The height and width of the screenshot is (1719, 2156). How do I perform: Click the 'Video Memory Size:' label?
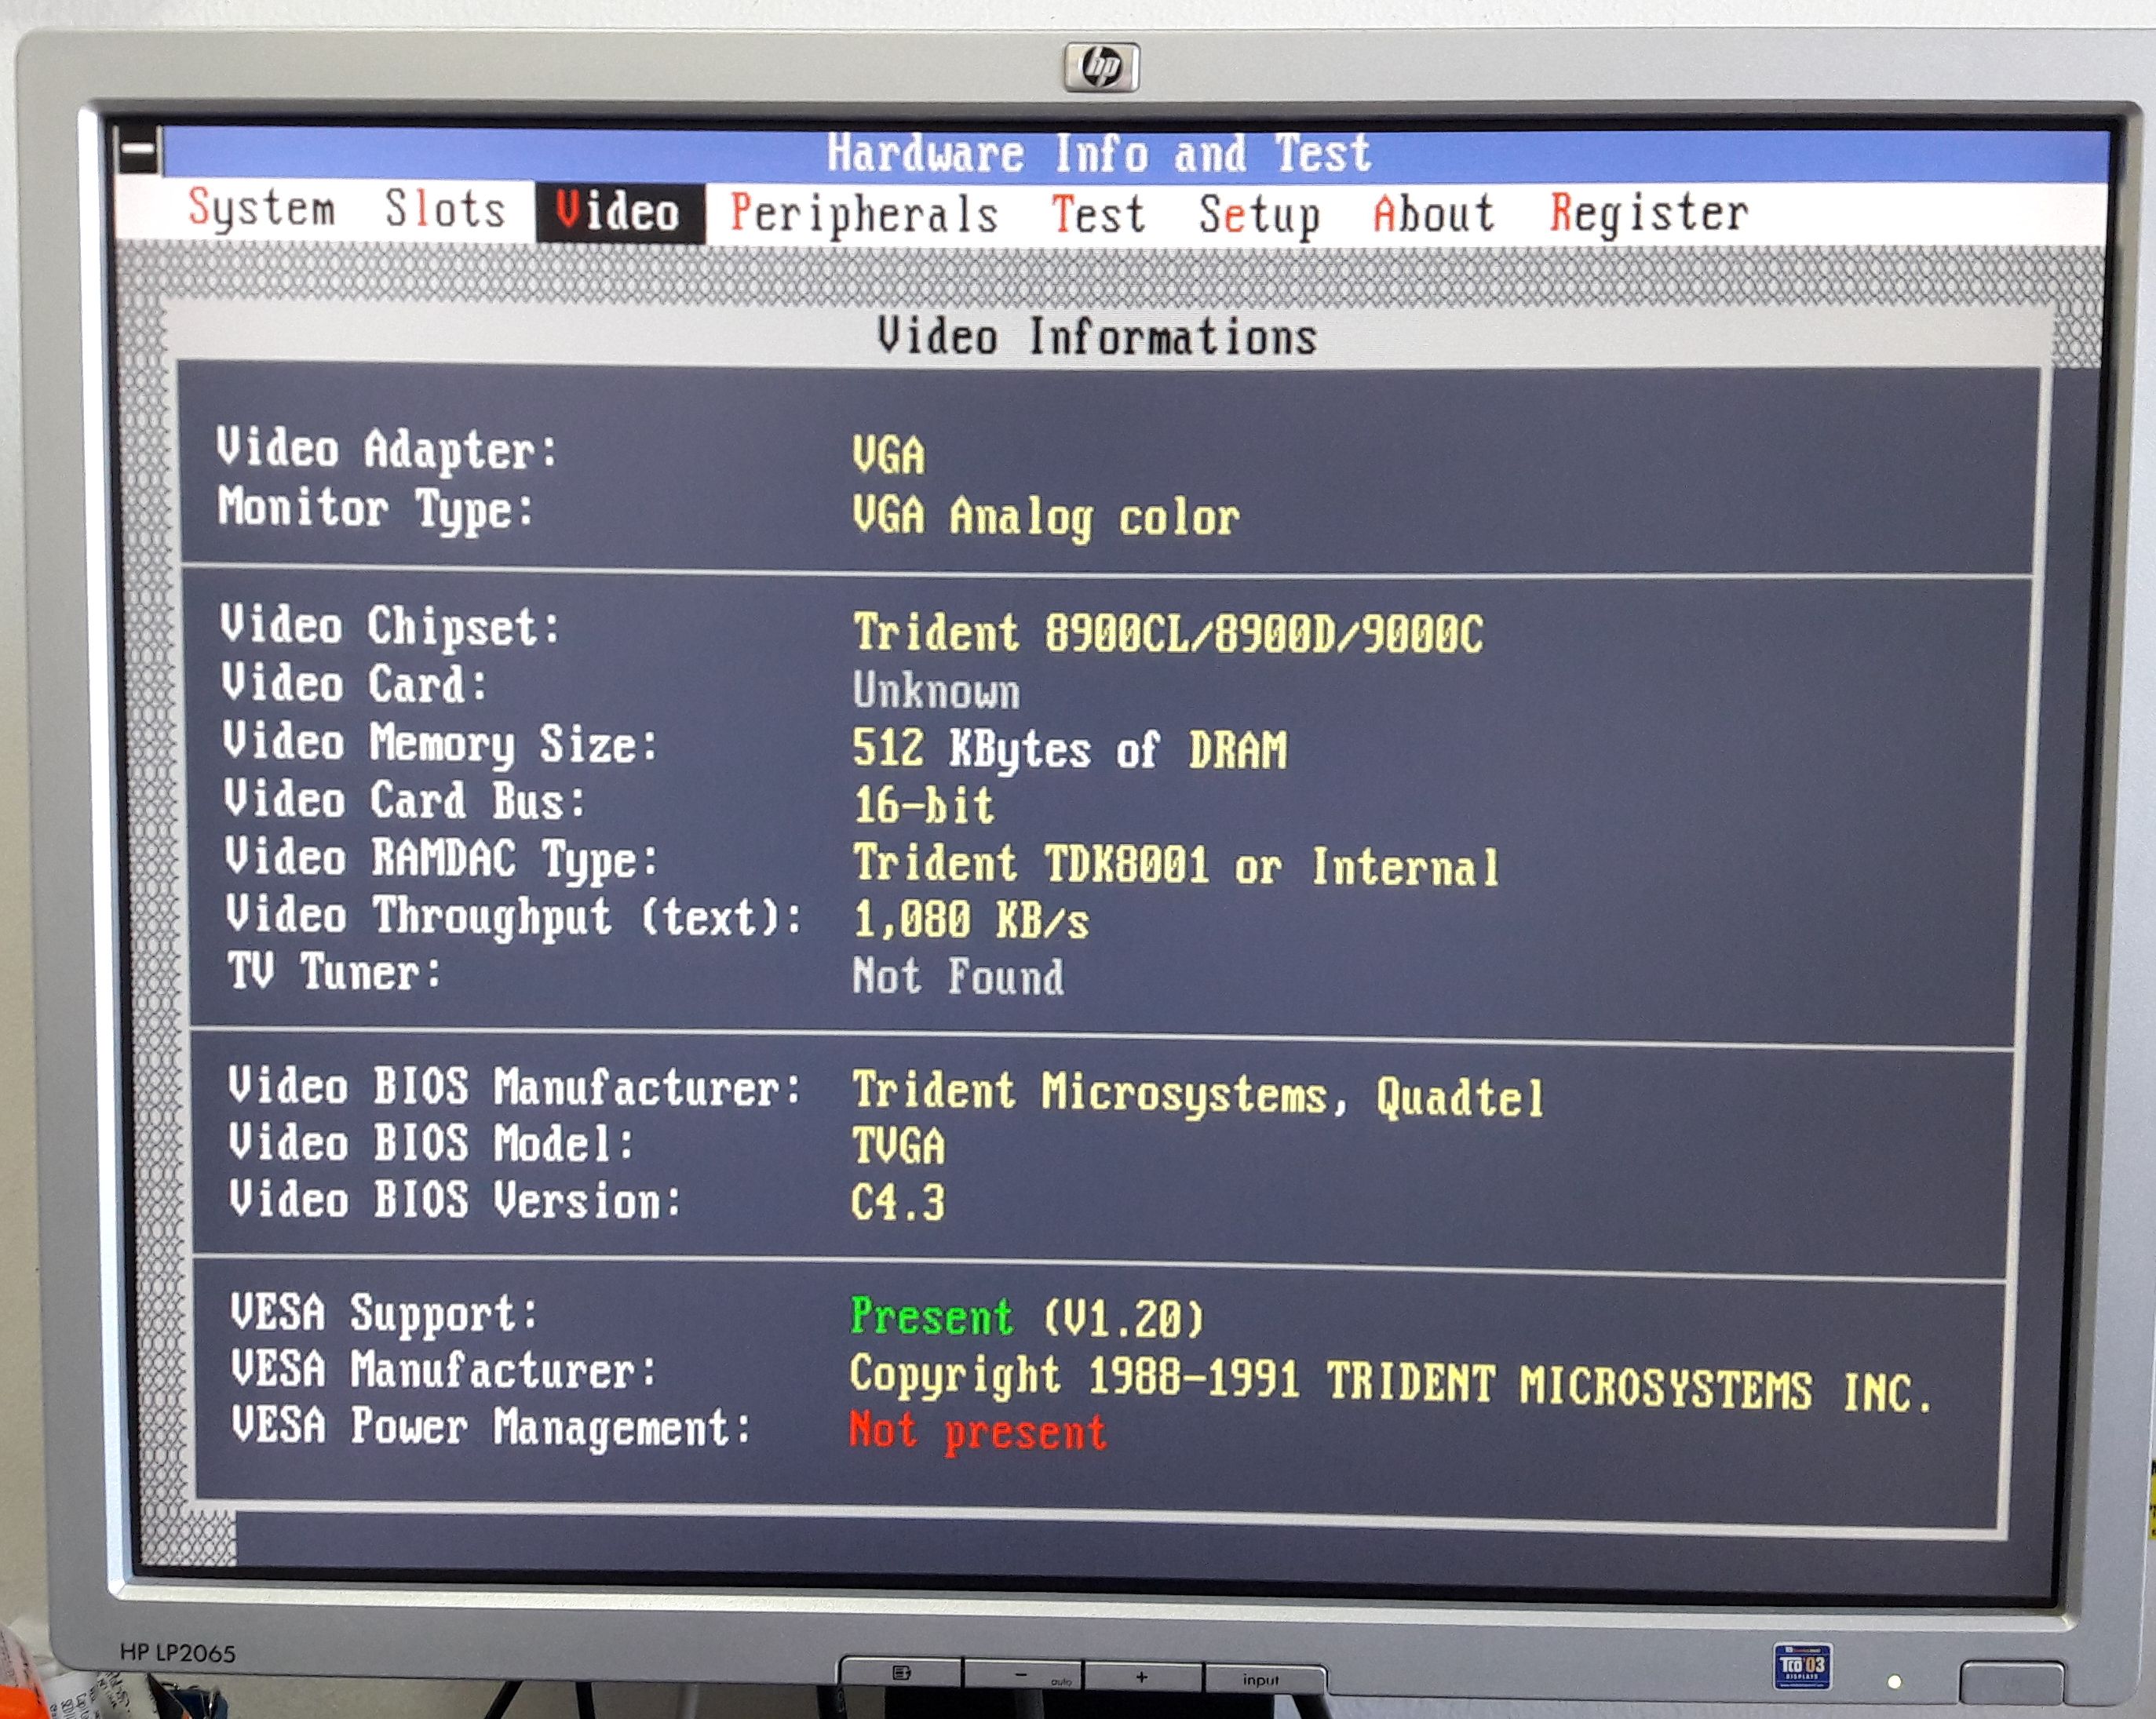pyautogui.click(x=440, y=744)
